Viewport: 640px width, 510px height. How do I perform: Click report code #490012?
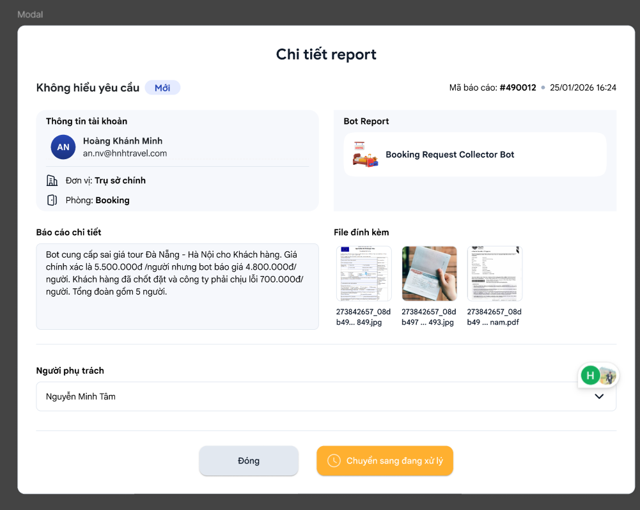(517, 88)
